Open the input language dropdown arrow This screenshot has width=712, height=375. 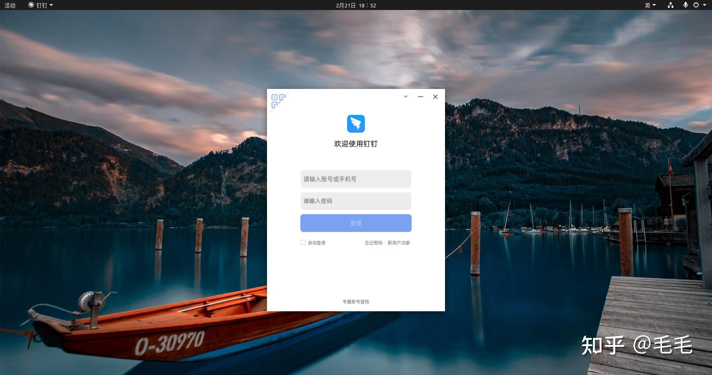pos(654,5)
